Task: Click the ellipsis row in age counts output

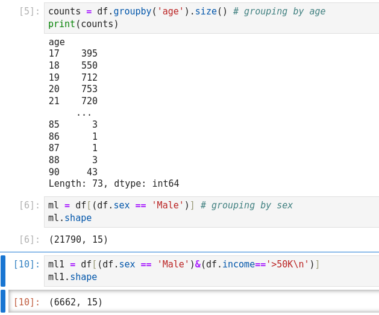Action: (x=84, y=113)
